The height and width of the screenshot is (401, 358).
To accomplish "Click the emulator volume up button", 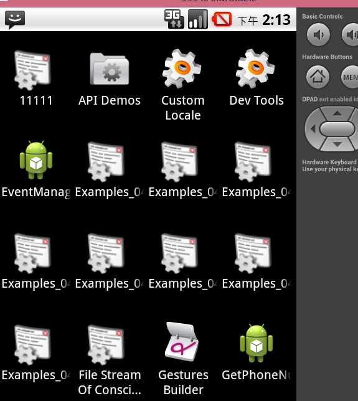I will 351,34.
